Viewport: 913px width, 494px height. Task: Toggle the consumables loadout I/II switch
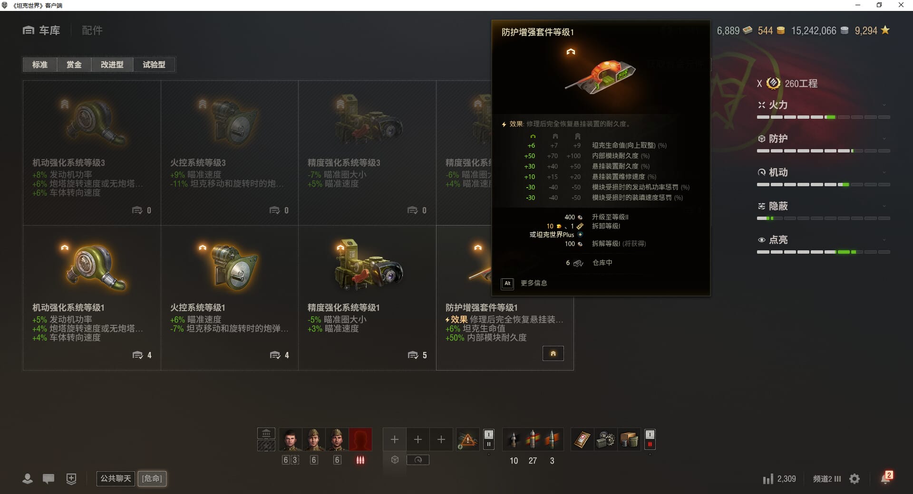pyautogui.click(x=650, y=439)
